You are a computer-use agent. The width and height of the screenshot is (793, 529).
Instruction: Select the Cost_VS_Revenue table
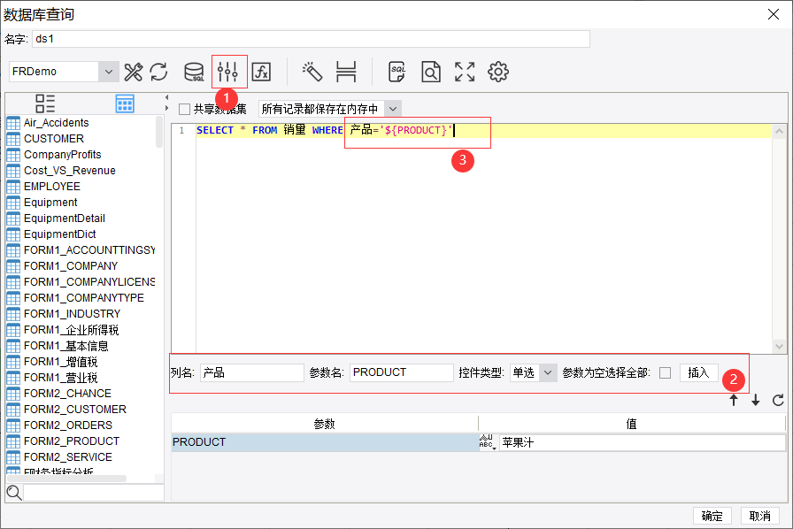tap(70, 171)
